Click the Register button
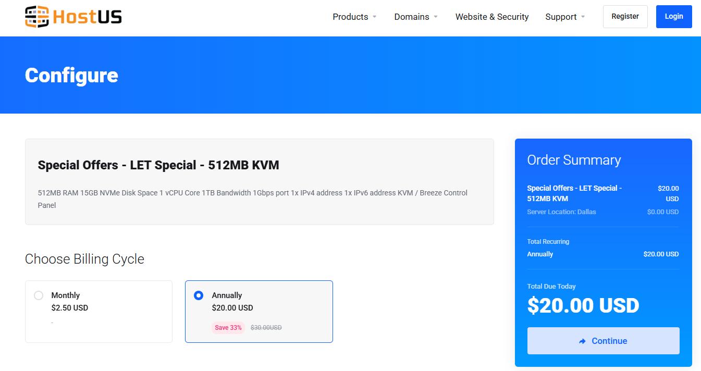Screen dimensions: 701x371 pyautogui.click(x=625, y=16)
